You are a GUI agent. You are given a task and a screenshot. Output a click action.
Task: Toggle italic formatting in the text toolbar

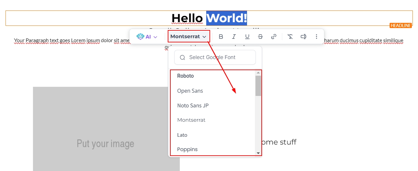coord(234,37)
